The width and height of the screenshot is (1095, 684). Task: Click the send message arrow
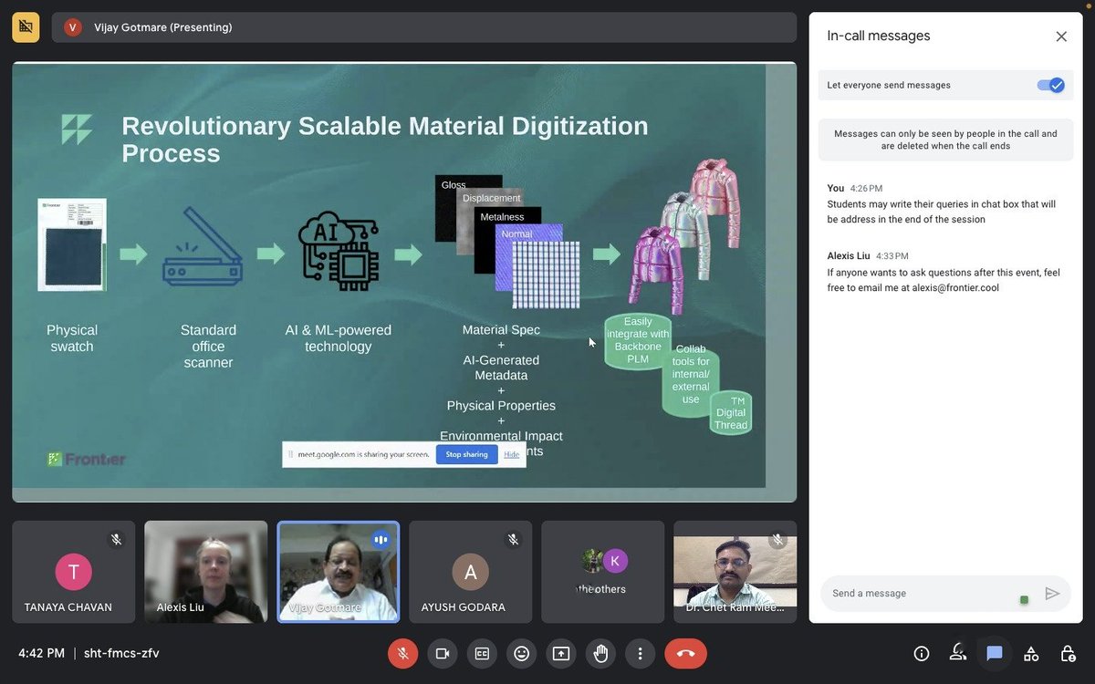(x=1052, y=593)
